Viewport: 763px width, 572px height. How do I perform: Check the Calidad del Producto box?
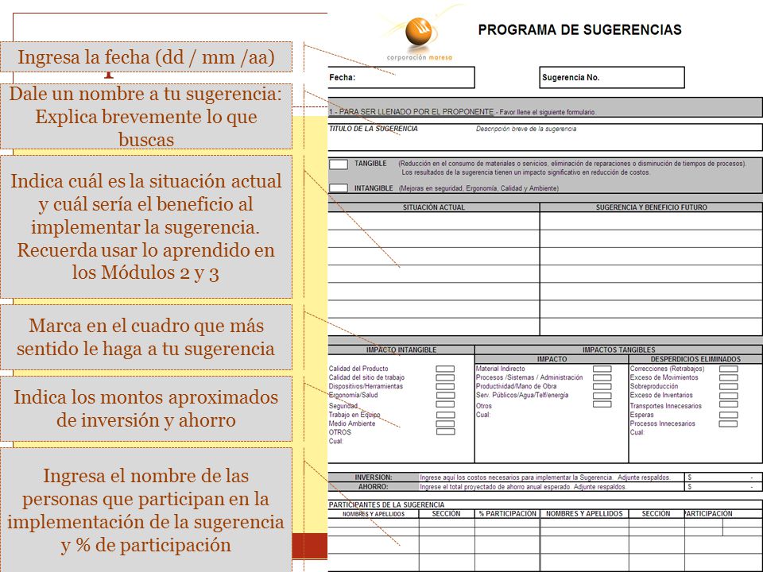tap(445, 369)
